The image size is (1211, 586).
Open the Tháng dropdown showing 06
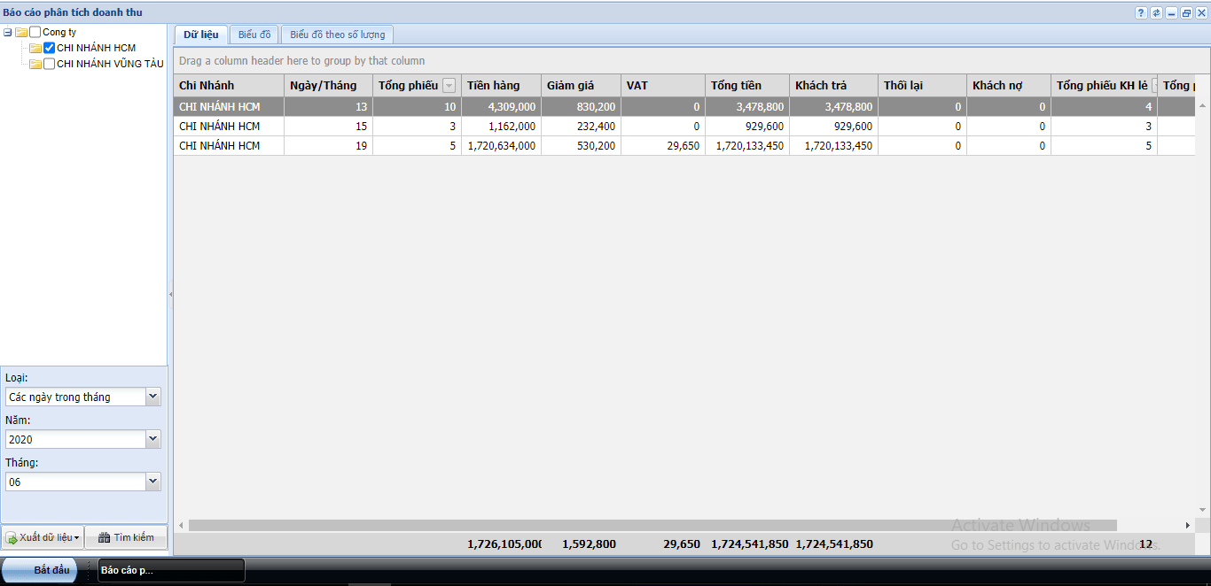pyautogui.click(x=153, y=482)
